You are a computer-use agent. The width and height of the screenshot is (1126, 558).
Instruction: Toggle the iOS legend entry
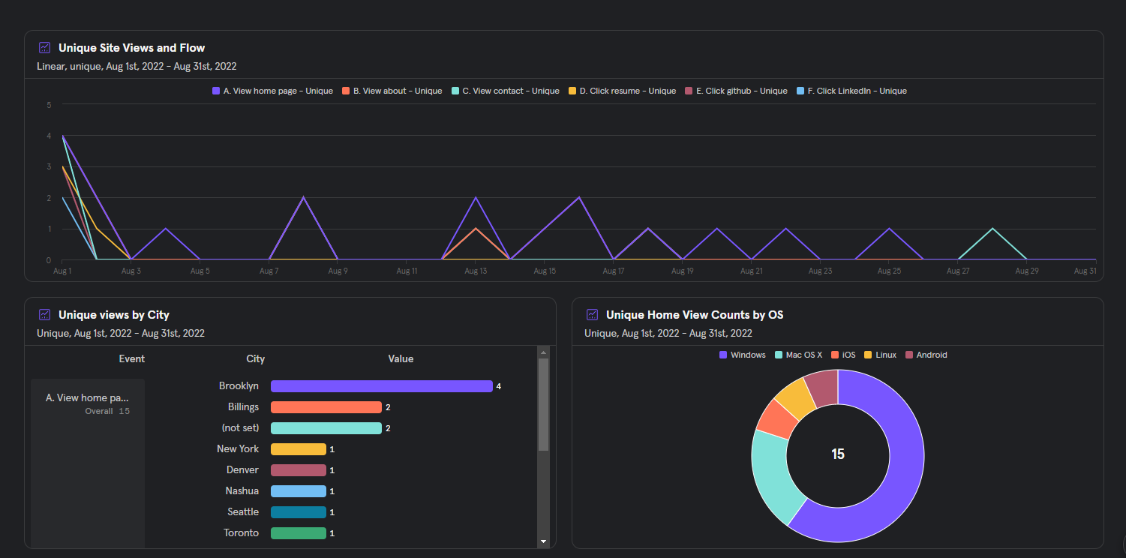pyautogui.click(x=843, y=355)
